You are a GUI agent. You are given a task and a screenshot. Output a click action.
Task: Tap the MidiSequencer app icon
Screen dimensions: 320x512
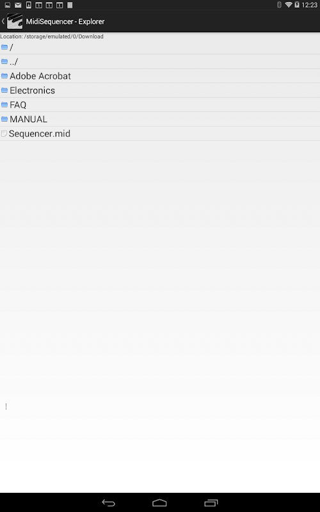tap(15, 21)
